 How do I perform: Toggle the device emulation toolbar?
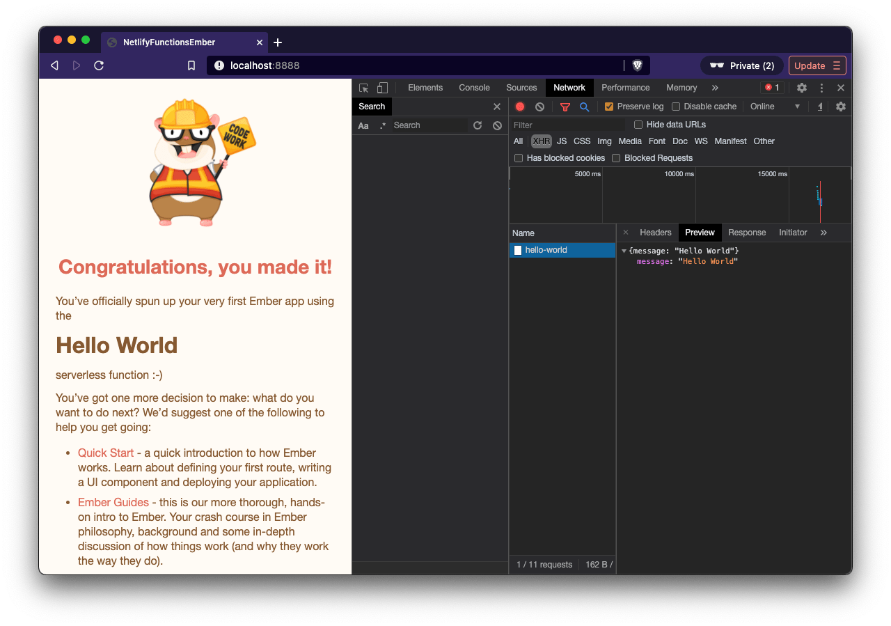pyautogui.click(x=381, y=88)
